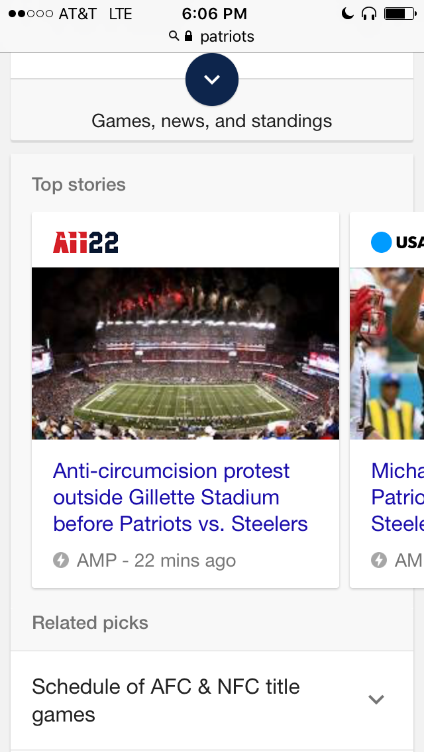This screenshot has width=424, height=752.
Task: Open the Anti-circumcision protest headline link
Action: [180, 497]
